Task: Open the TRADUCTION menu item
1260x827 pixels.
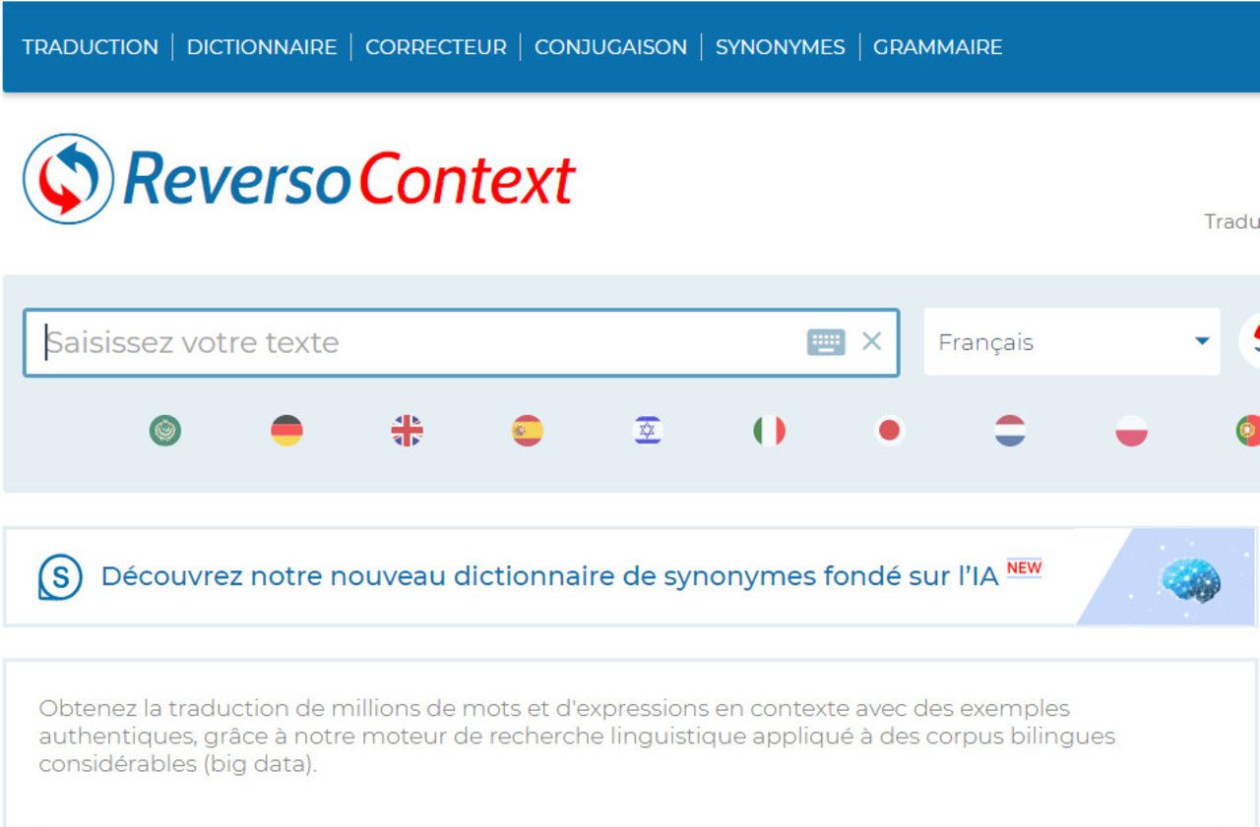Action: [90, 47]
